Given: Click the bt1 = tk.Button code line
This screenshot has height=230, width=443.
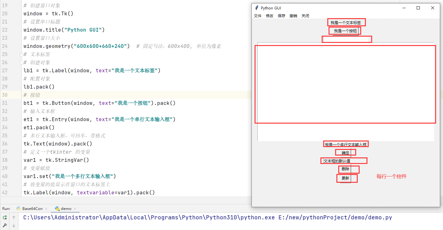Looking at the screenshot, I should [99, 103].
